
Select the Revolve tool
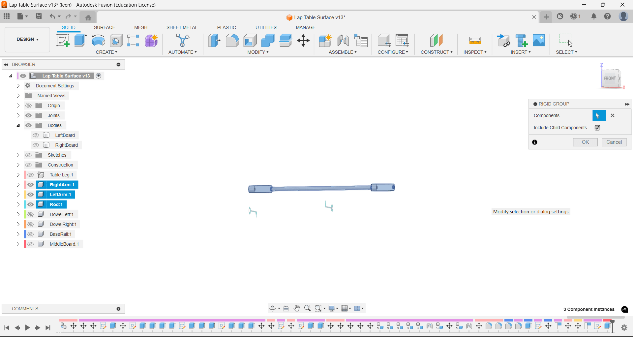[x=98, y=41]
